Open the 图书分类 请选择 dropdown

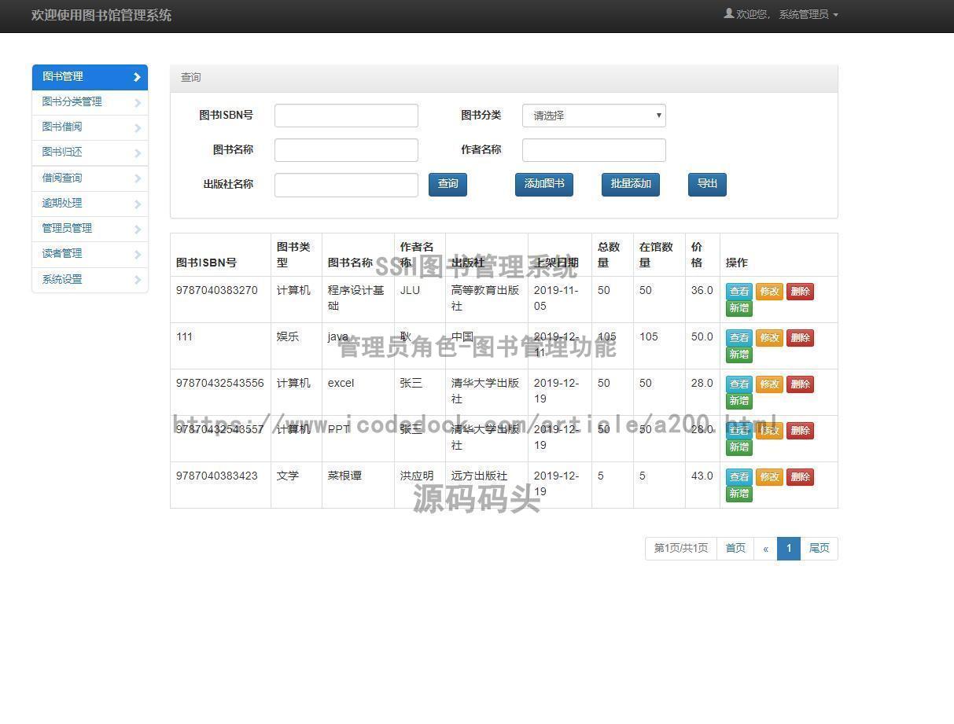click(593, 116)
